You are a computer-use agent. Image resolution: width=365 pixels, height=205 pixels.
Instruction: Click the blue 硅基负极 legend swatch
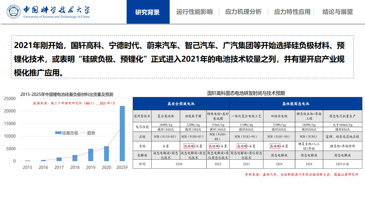58,133
